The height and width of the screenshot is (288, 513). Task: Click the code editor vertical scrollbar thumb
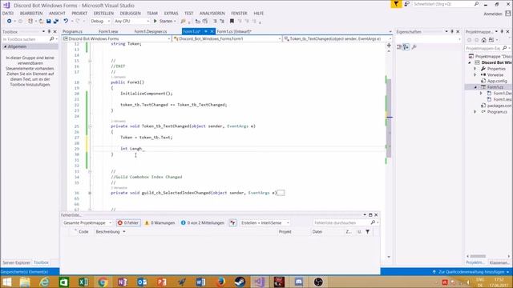click(389, 118)
